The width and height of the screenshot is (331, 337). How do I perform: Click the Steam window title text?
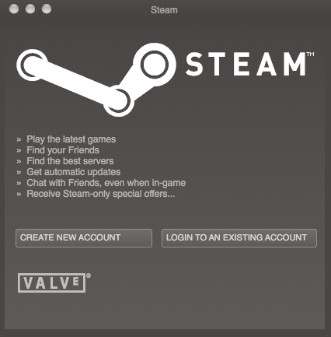tap(164, 10)
